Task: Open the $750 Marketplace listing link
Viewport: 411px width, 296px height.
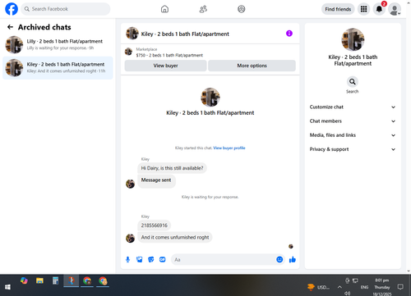Action: [169, 55]
